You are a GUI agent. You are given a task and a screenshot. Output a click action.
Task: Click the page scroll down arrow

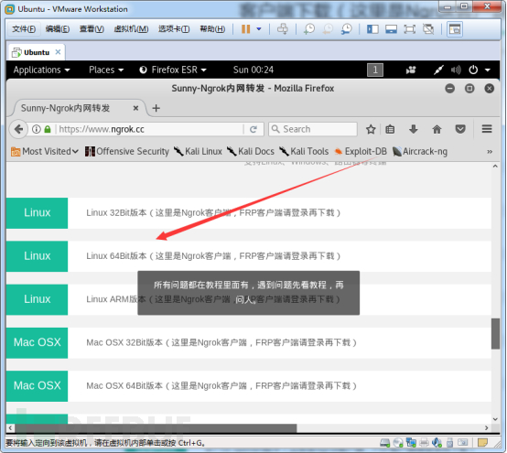pos(495,419)
